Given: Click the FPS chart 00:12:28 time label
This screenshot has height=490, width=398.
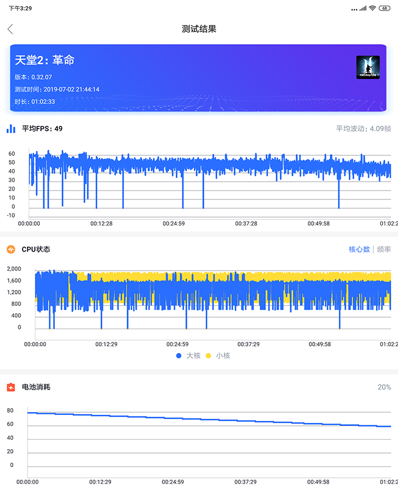Looking at the screenshot, I should point(101,224).
